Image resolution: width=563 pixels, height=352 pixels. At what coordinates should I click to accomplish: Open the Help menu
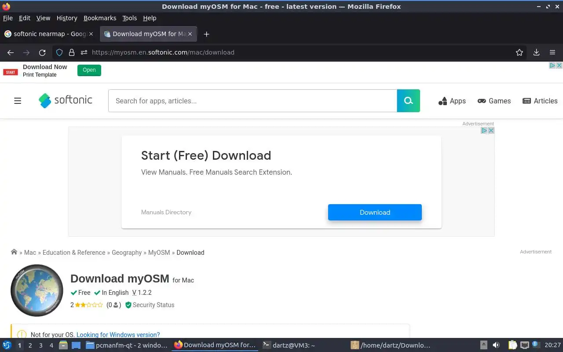pos(150,18)
